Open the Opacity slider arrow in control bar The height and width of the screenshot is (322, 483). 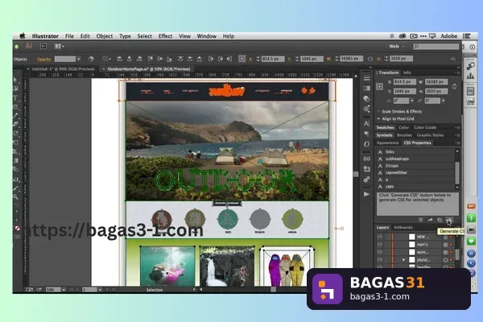79,59
